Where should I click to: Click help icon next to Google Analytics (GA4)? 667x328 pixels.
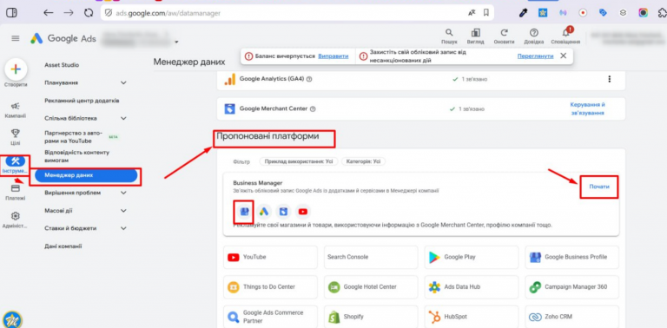[309, 79]
